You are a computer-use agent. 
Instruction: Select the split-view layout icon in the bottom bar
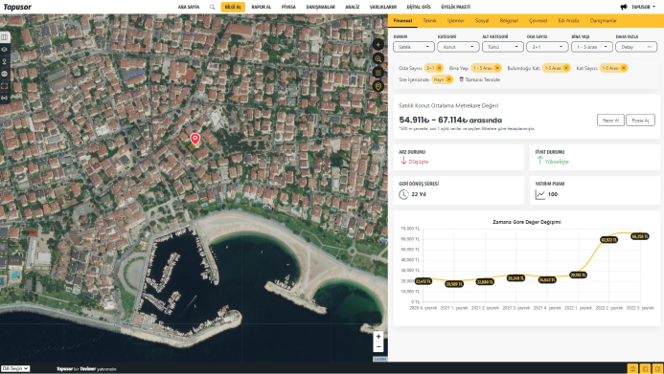click(x=632, y=369)
